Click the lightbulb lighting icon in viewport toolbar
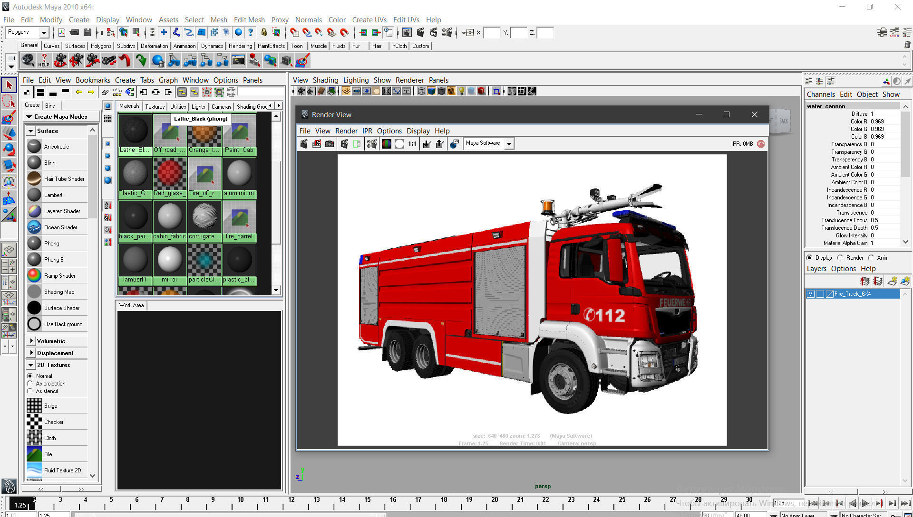 (461, 91)
